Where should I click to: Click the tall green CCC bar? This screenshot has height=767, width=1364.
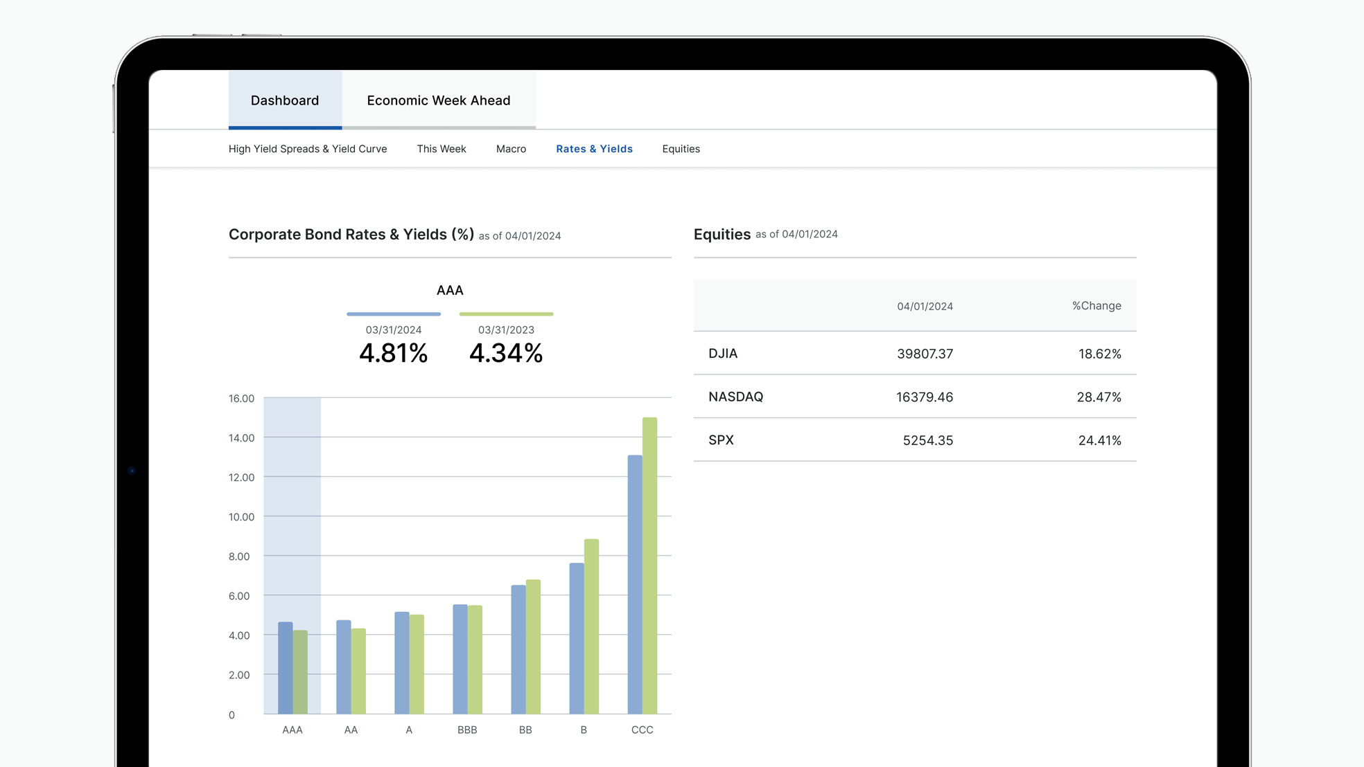click(x=649, y=566)
